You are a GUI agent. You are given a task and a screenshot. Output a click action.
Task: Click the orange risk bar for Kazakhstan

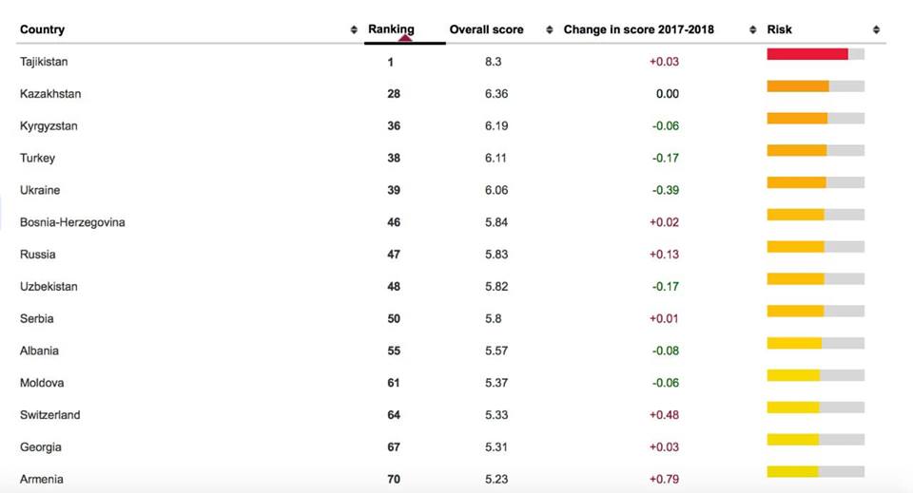798,86
